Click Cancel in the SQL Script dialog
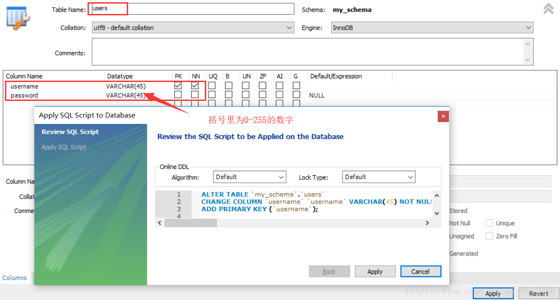 pyautogui.click(x=421, y=272)
